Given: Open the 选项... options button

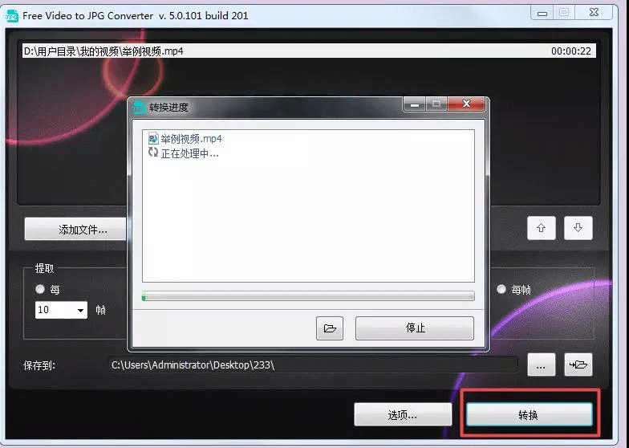Looking at the screenshot, I should point(402,414).
